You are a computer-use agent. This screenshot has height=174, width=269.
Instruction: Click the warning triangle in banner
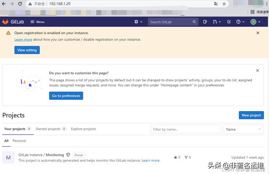[x=8, y=33]
